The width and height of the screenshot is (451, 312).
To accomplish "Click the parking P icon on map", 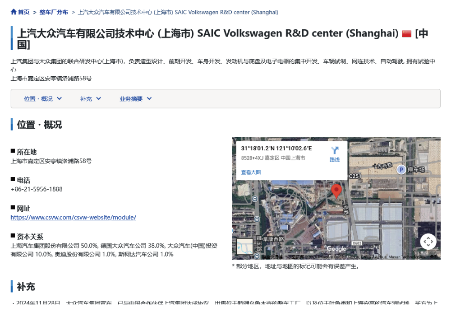I will click(401, 170).
